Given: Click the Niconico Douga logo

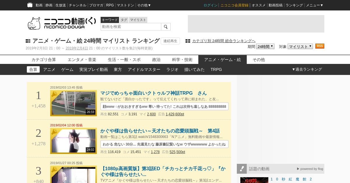Looking at the screenshot, I should click(x=62, y=23).
